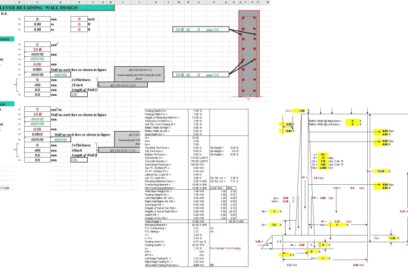408x272 pixels.
Task: Select the F.S. Overturning row label
Action: pyautogui.click(x=155, y=228)
